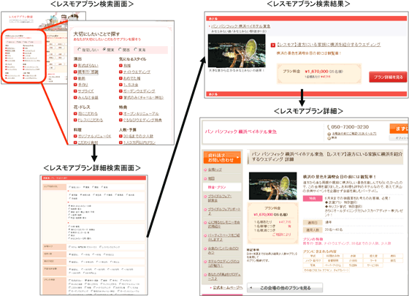Open the 1.5次会 link

131,85
